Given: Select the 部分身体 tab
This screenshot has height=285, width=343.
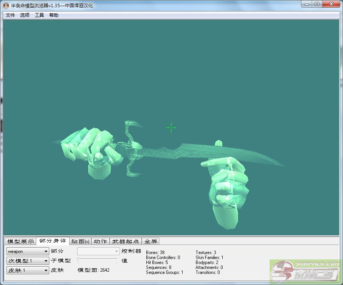Looking at the screenshot, I should 53,241.
